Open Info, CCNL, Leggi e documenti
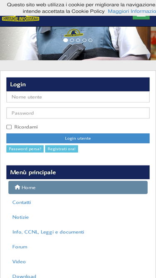This screenshot has width=156, height=278. pyautogui.click(x=48, y=232)
